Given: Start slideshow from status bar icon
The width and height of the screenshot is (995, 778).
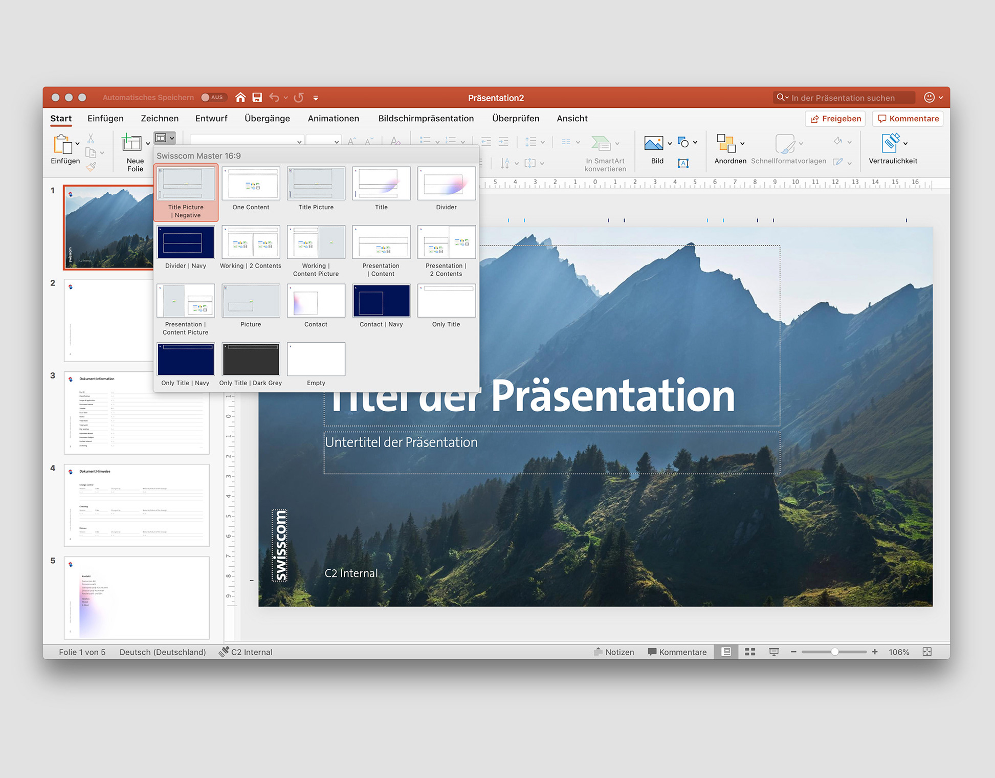Looking at the screenshot, I should coord(774,652).
